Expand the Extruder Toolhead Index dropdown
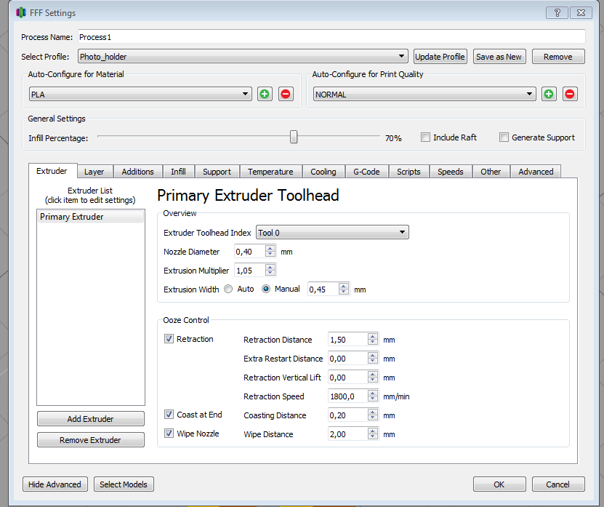 pyautogui.click(x=332, y=233)
